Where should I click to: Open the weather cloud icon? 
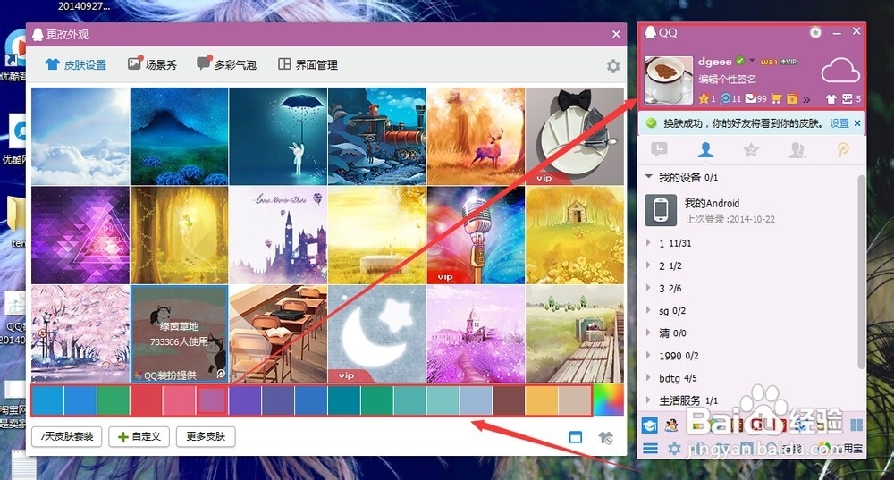pos(840,72)
